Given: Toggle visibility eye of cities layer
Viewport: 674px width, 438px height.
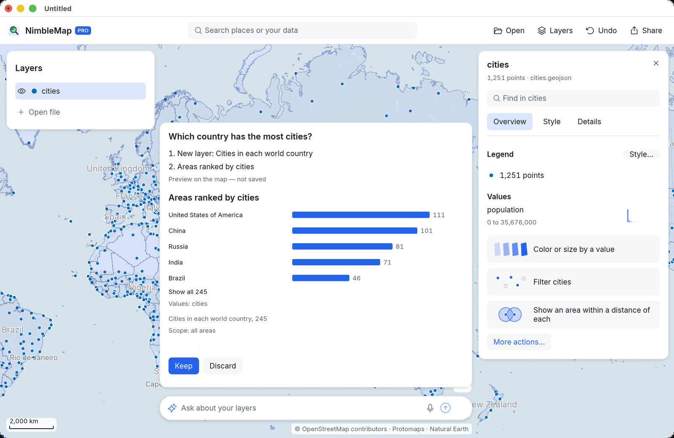Looking at the screenshot, I should (x=22, y=91).
